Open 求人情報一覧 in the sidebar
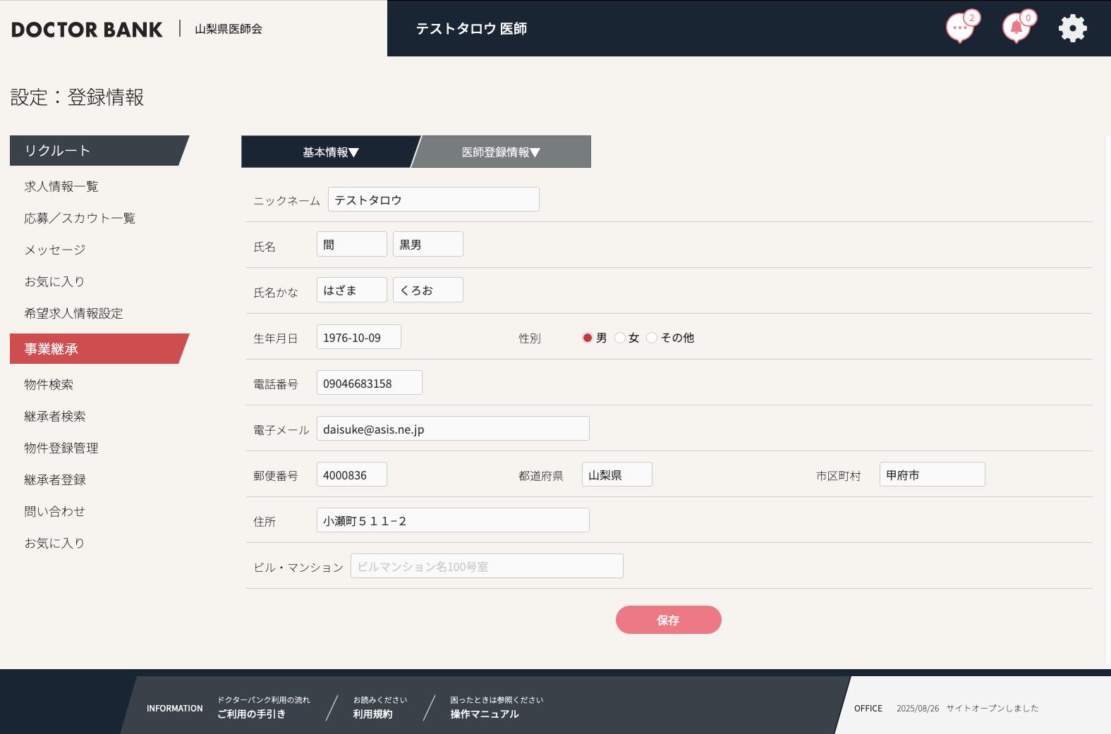1111x734 pixels. click(x=61, y=187)
